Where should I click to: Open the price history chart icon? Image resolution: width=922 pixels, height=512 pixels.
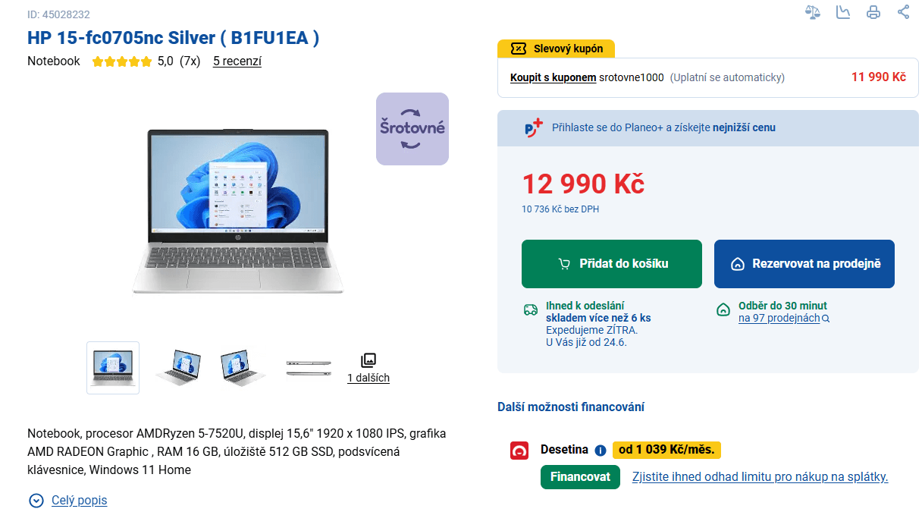[843, 12]
